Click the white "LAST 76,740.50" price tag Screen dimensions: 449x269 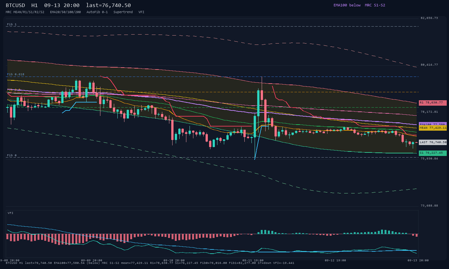[433, 142]
